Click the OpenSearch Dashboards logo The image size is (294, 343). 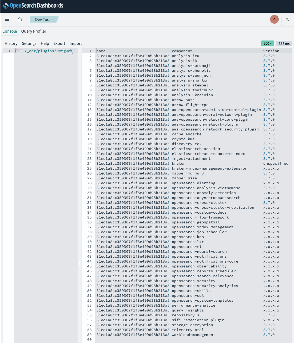point(33,5)
